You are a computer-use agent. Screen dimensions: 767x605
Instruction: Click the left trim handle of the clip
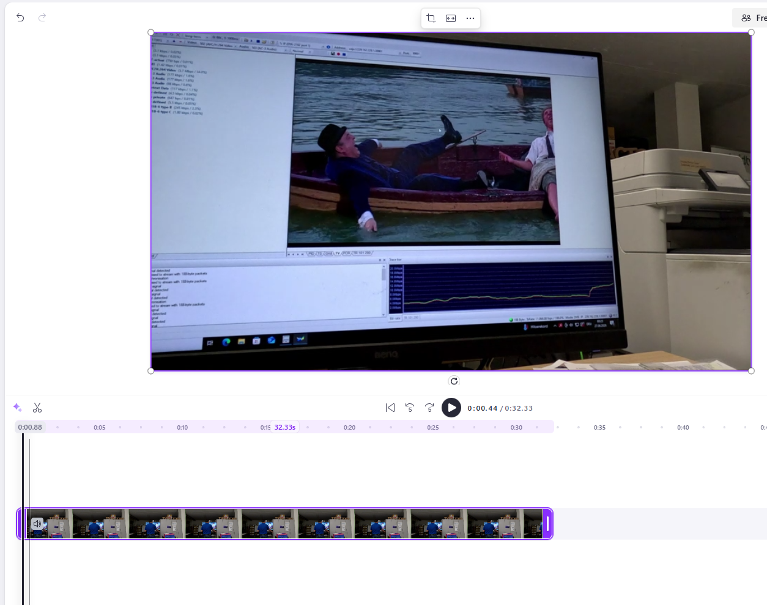point(20,524)
